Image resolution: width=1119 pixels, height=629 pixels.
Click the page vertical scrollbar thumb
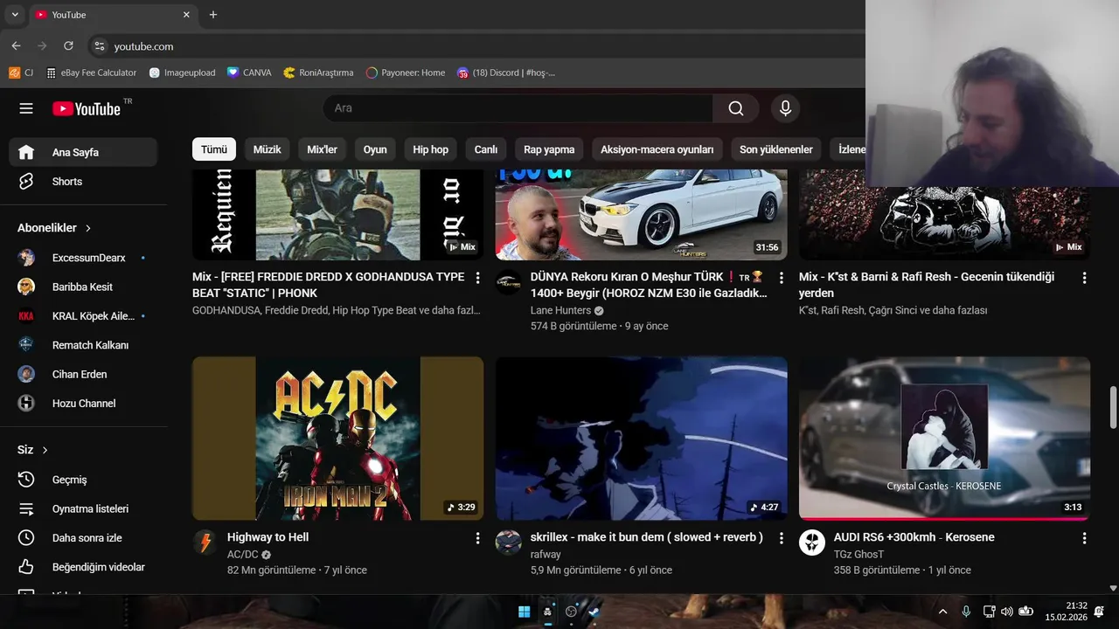pyautogui.click(x=1113, y=408)
